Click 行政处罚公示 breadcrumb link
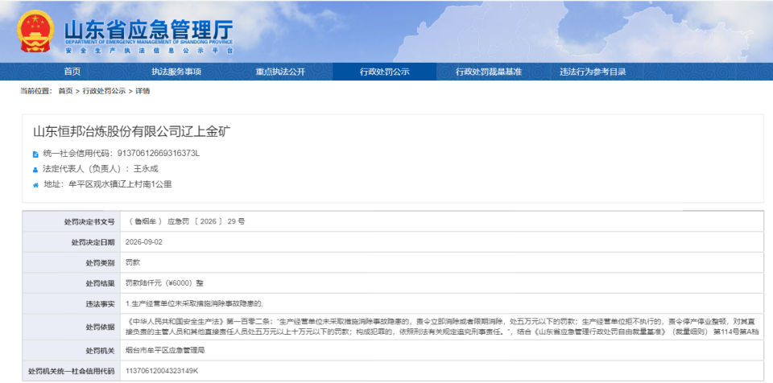Image resolution: width=773 pixels, height=383 pixels. click(104, 91)
